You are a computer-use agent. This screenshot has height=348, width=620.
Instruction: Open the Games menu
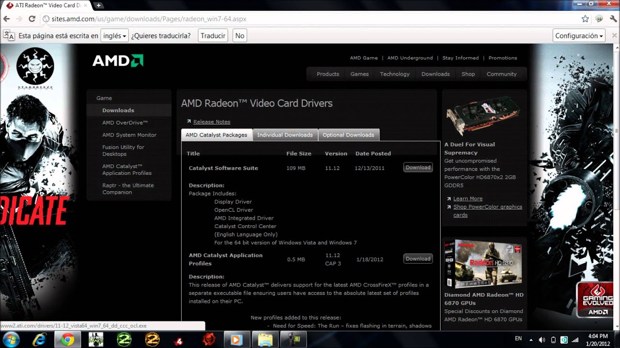pos(359,74)
